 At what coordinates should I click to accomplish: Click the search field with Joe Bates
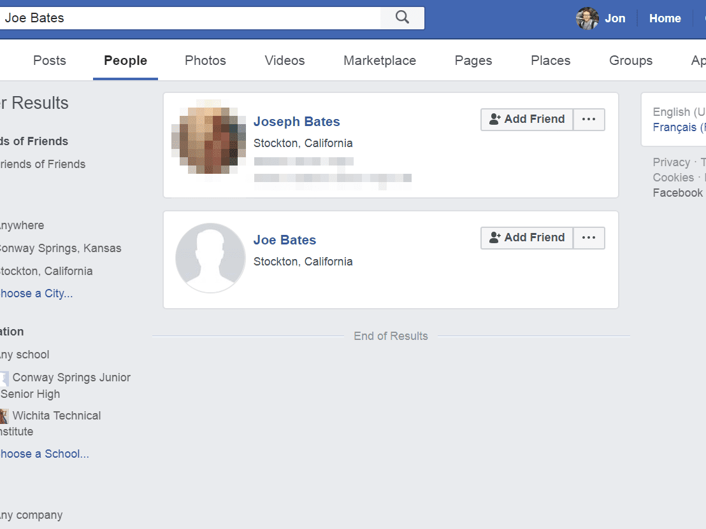pos(190,18)
